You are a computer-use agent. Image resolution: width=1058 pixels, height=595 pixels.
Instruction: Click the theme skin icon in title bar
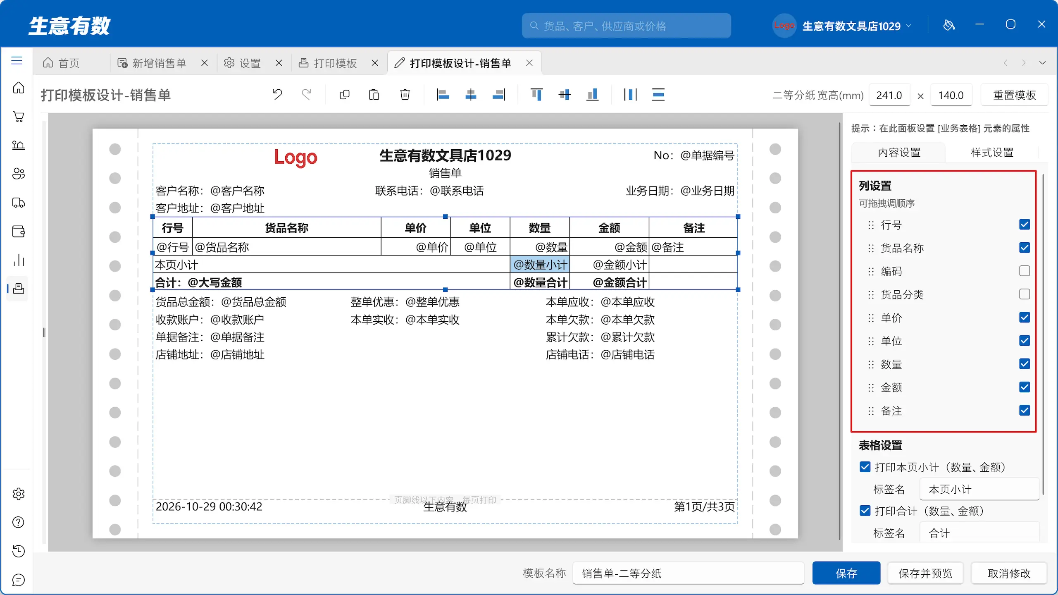tap(949, 25)
